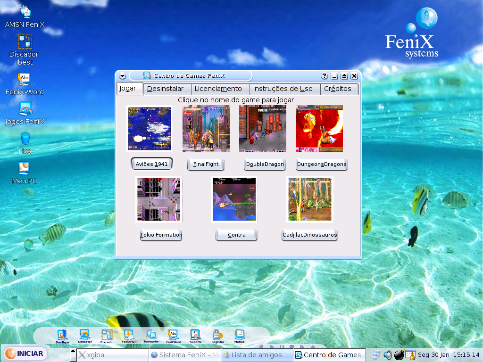Open the Manual dock icon
This screenshot has height=362, width=483.
(240, 336)
